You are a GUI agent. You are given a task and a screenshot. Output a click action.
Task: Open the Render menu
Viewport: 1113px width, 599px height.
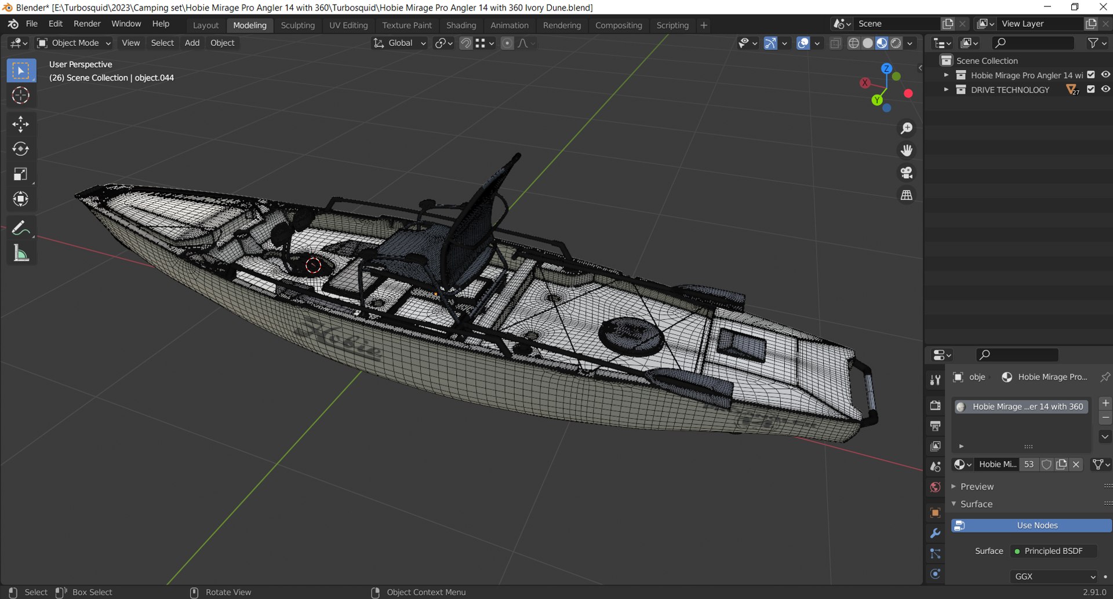pos(87,24)
